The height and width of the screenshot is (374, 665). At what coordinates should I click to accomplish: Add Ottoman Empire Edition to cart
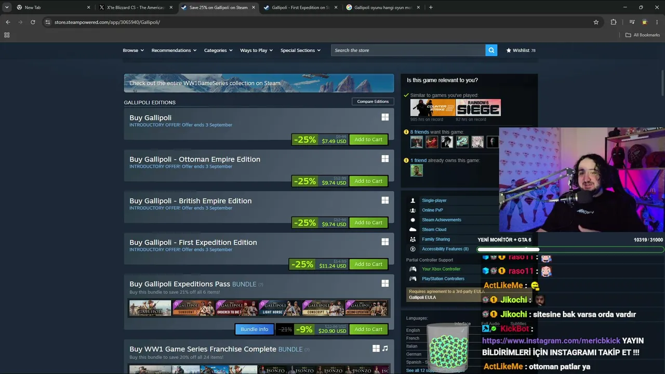368,181
